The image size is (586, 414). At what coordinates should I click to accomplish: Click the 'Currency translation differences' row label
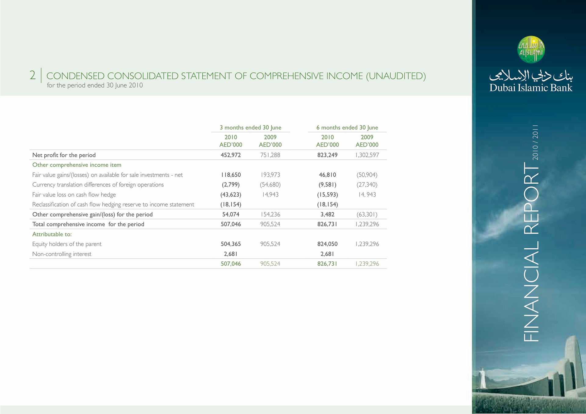(98, 185)
